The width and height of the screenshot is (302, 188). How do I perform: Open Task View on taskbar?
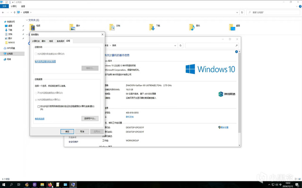[19, 185]
